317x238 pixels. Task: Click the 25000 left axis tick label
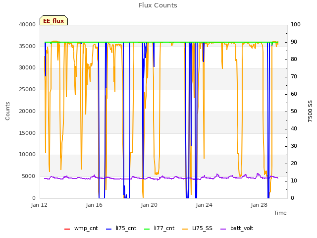point(27,89)
